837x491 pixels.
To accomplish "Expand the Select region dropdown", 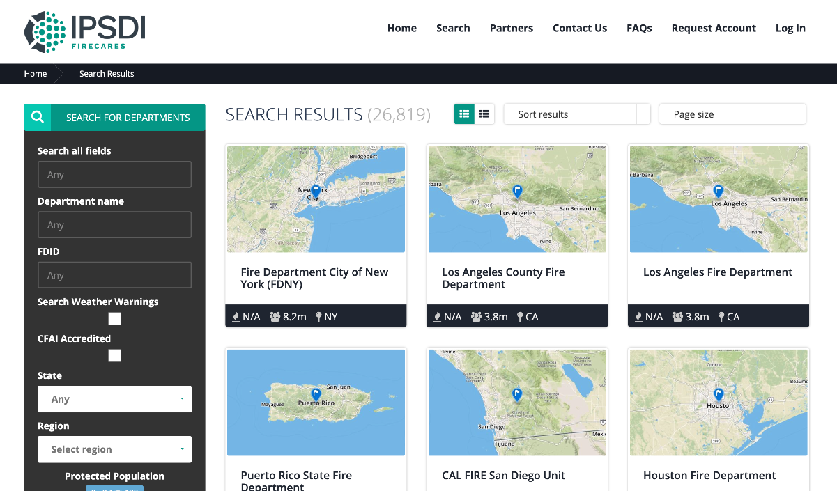I will click(114, 449).
